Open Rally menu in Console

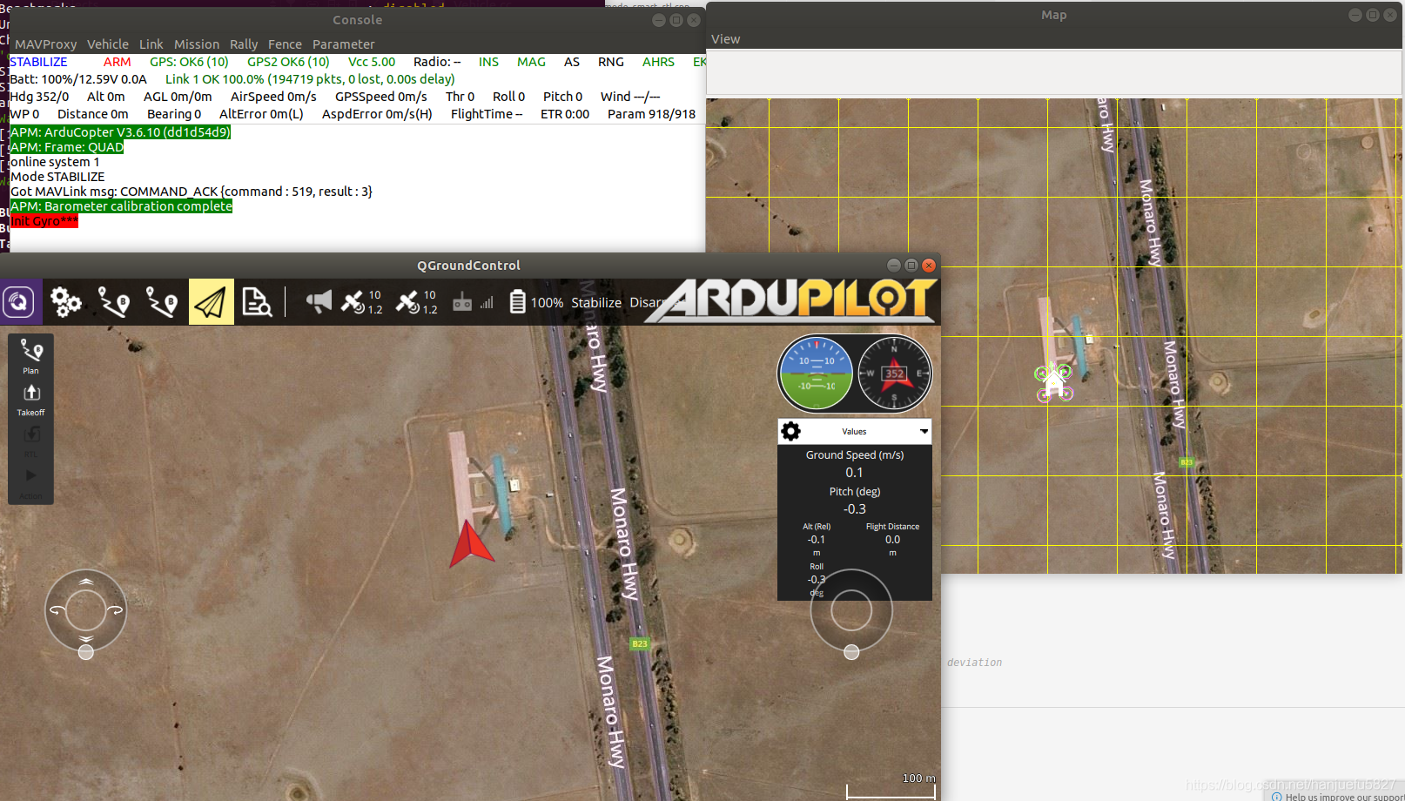point(244,44)
